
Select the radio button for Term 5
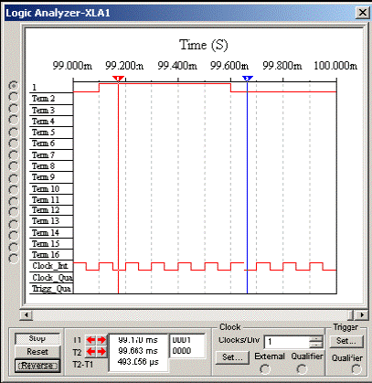click(x=14, y=132)
